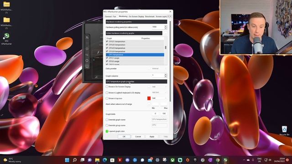The height and width of the screenshot is (164, 292).
Task: Enable Show in On-Screen Display
Action: 107,87
